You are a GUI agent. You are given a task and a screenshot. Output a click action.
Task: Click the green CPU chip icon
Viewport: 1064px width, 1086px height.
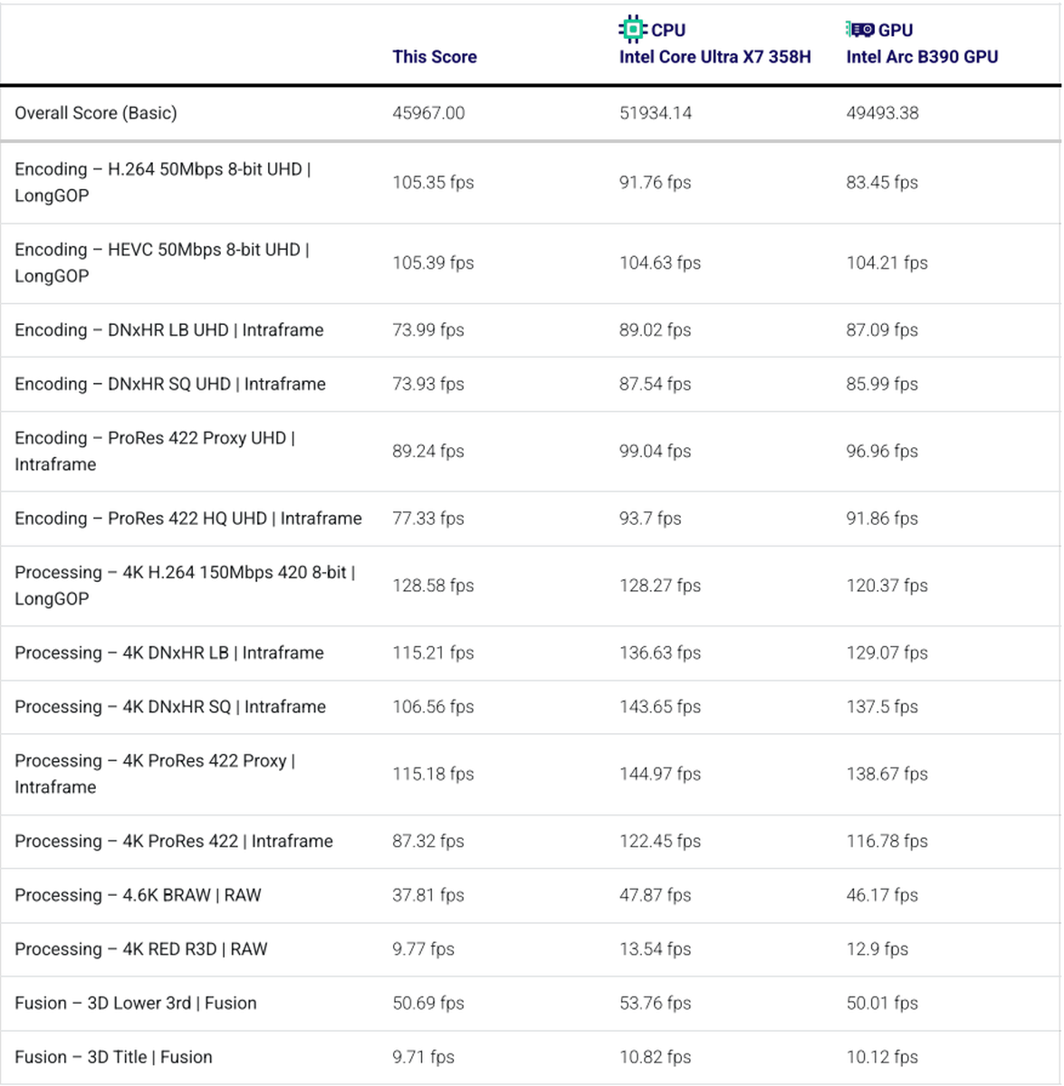tap(632, 30)
